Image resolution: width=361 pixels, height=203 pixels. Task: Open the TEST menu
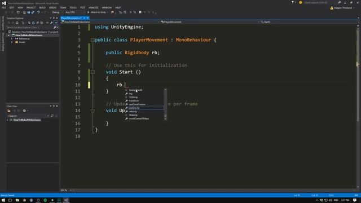(82, 7)
